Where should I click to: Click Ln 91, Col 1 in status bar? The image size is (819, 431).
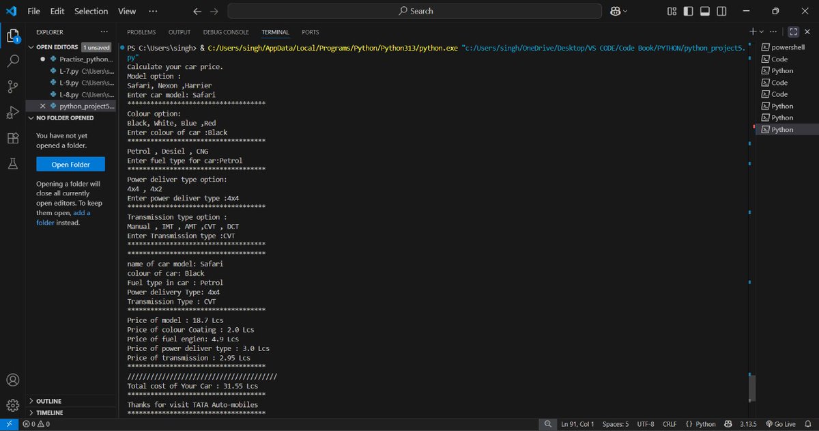[x=577, y=424]
